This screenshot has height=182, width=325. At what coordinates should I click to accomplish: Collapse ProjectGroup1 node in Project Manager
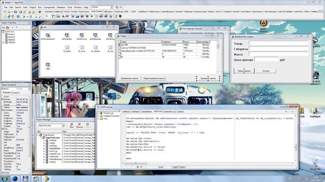(38, 135)
